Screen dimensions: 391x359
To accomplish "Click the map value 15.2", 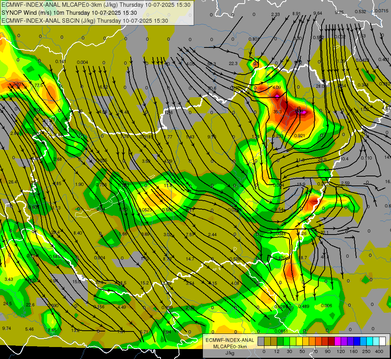I will (145, 283).
